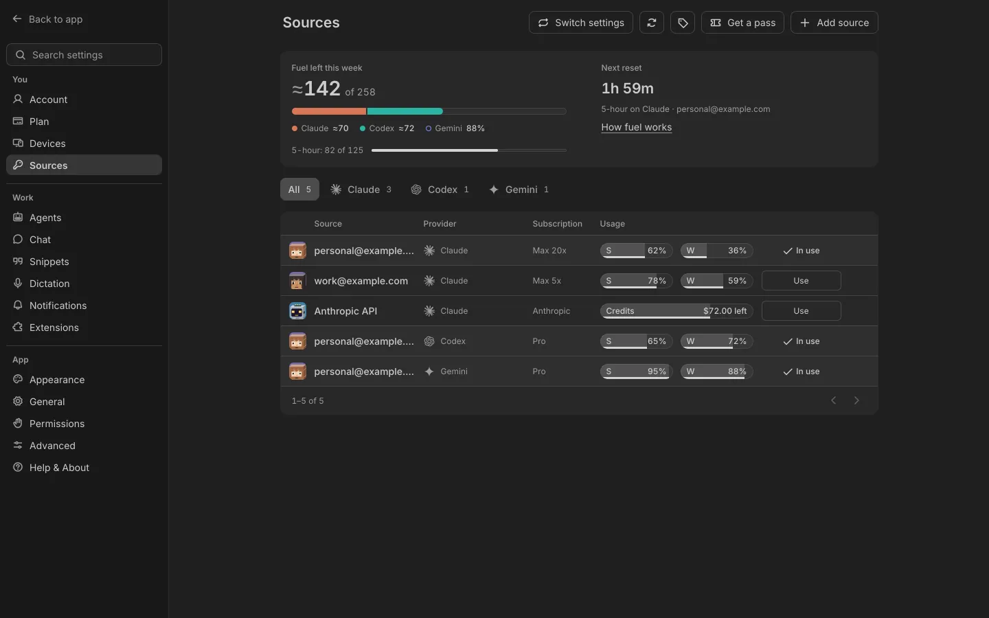Click In use status for Codex row
Viewport: 989px width, 618px height.
tap(802, 341)
